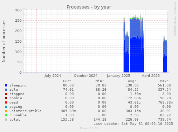Image resolution: width=178 pixels, height=132 pixels.
Task: Click stopped average value 1.59m
Action: click(135, 94)
